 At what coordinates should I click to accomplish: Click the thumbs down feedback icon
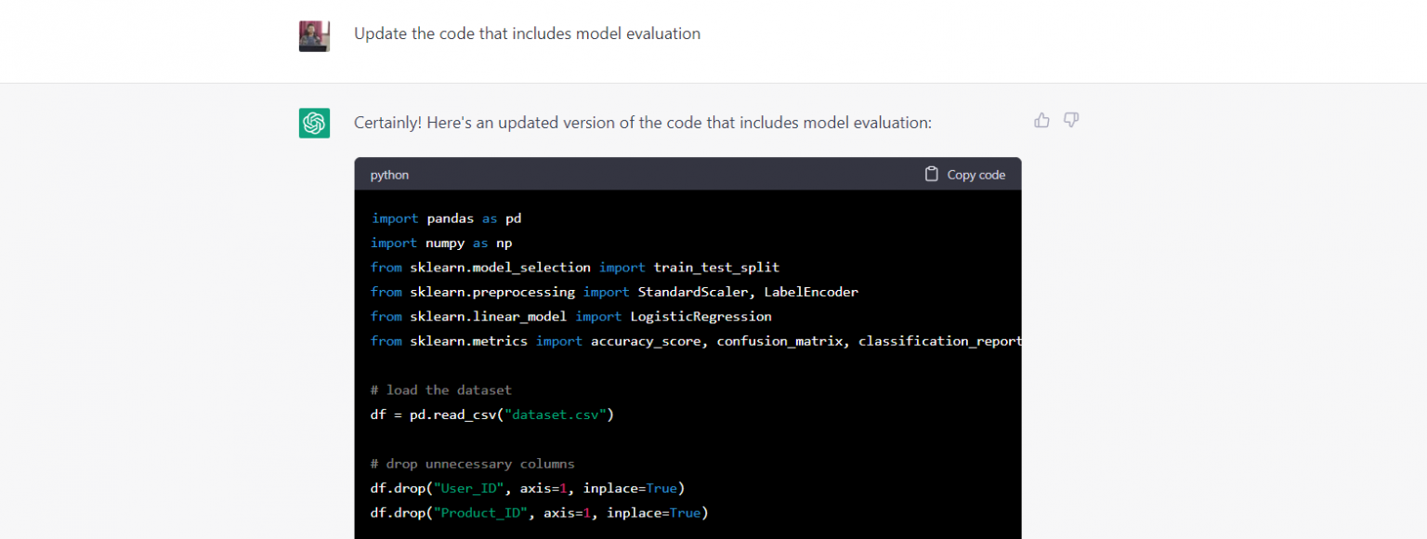coord(1071,120)
